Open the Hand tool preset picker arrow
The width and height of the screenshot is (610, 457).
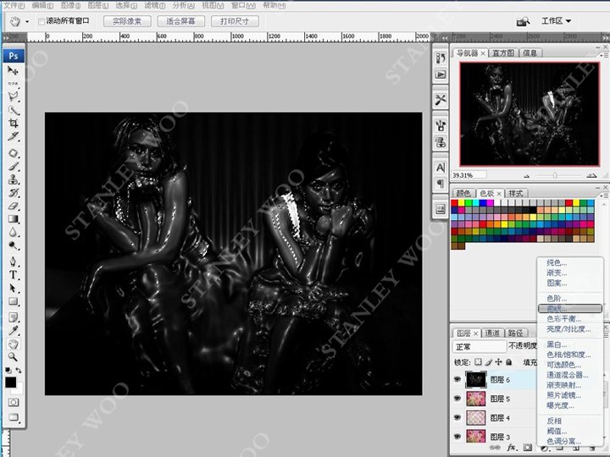pos(27,21)
